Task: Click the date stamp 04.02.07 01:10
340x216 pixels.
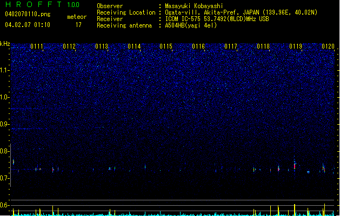Action: pos(28,25)
